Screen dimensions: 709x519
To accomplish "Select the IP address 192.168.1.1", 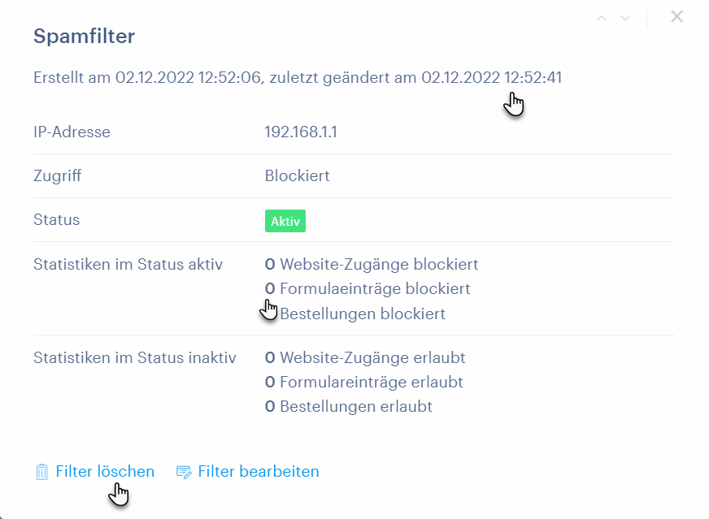I will 300,132.
